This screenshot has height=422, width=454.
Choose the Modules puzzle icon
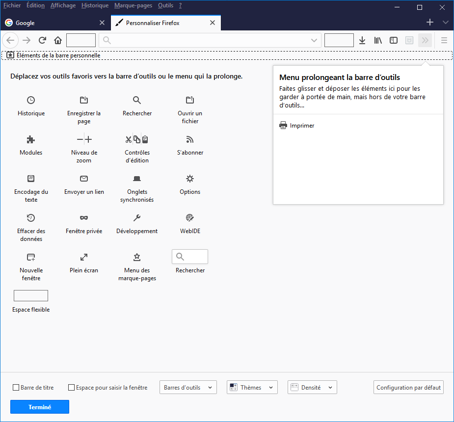(31, 139)
